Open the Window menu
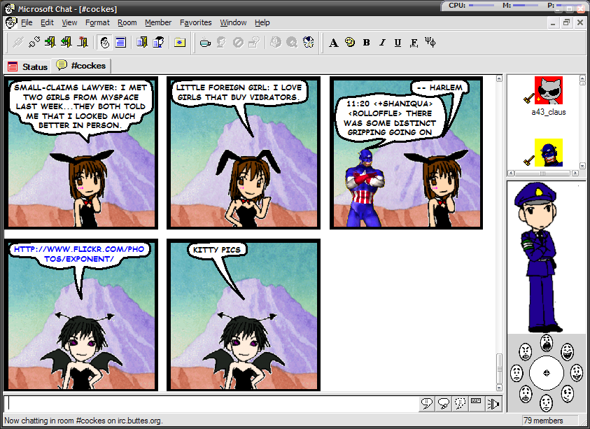This screenshot has height=429, width=590. [233, 22]
